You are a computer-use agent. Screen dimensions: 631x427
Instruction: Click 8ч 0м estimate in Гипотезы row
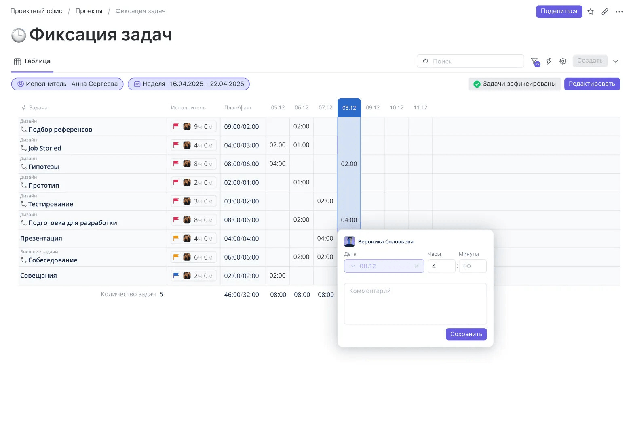point(203,164)
